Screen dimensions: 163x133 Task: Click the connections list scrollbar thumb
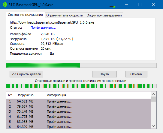153,99
